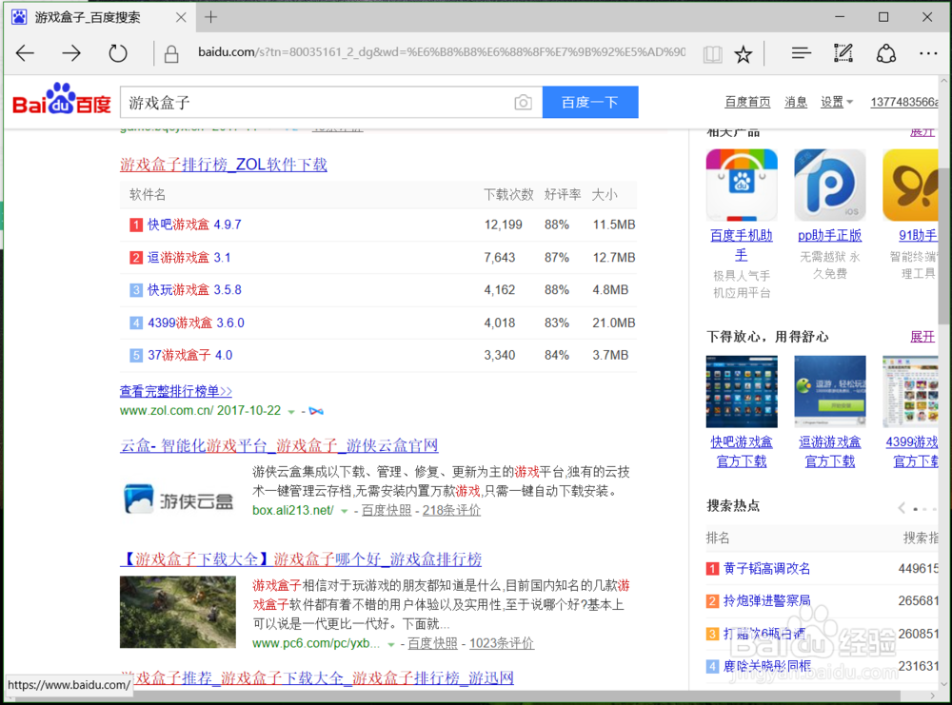
Task: Open 218条评价 link
Action: point(451,510)
